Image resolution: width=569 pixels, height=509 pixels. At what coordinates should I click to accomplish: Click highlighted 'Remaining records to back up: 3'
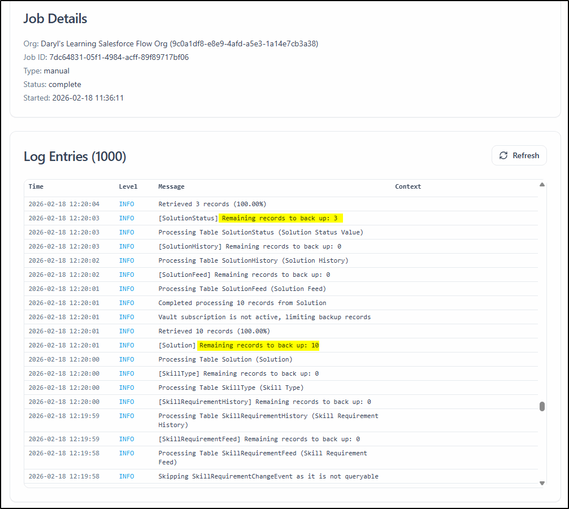coord(280,218)
